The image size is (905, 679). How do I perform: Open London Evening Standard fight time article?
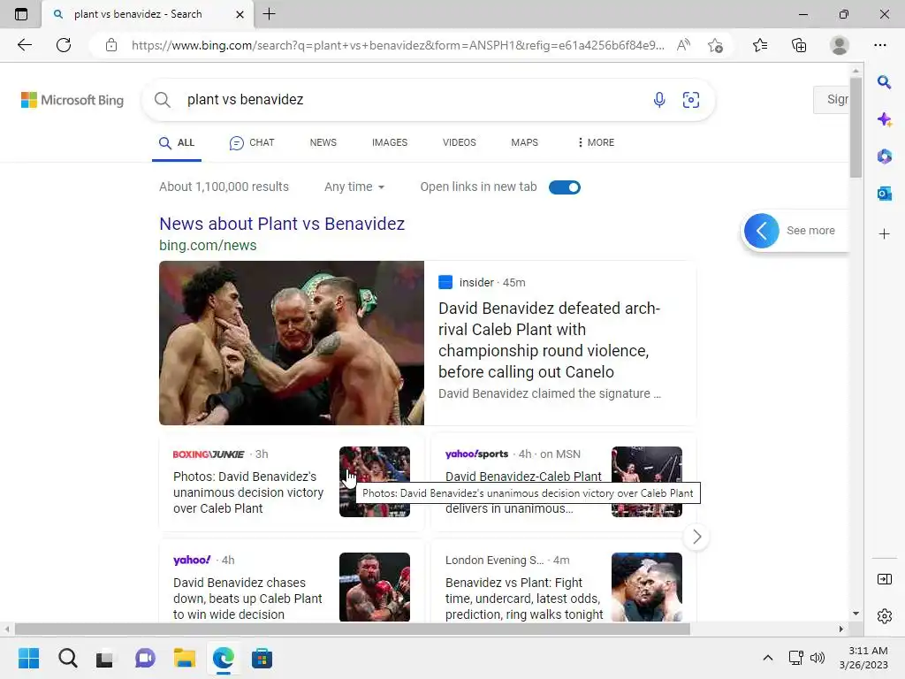(524, 599)
